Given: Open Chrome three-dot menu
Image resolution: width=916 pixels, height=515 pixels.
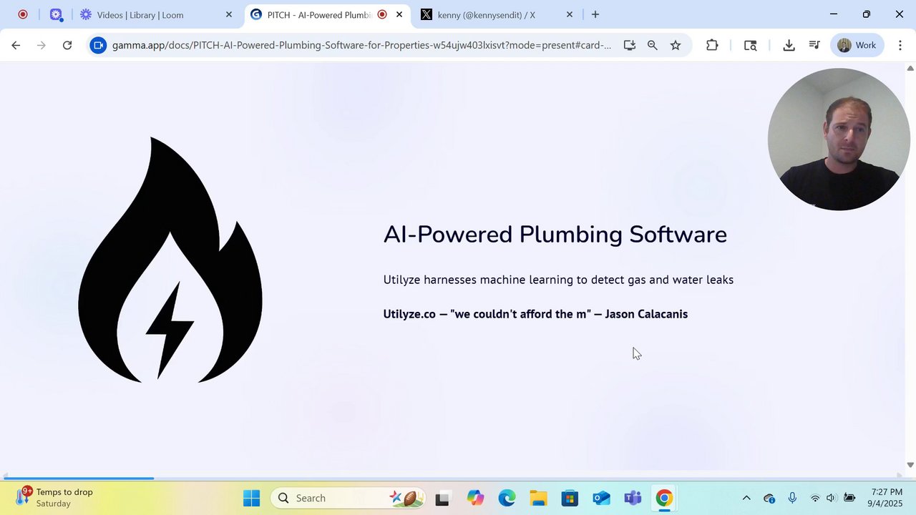Looking at the screenshot, I should 900,45.
